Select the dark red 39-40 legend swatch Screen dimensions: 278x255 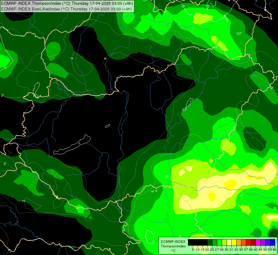tap(253, 243)
